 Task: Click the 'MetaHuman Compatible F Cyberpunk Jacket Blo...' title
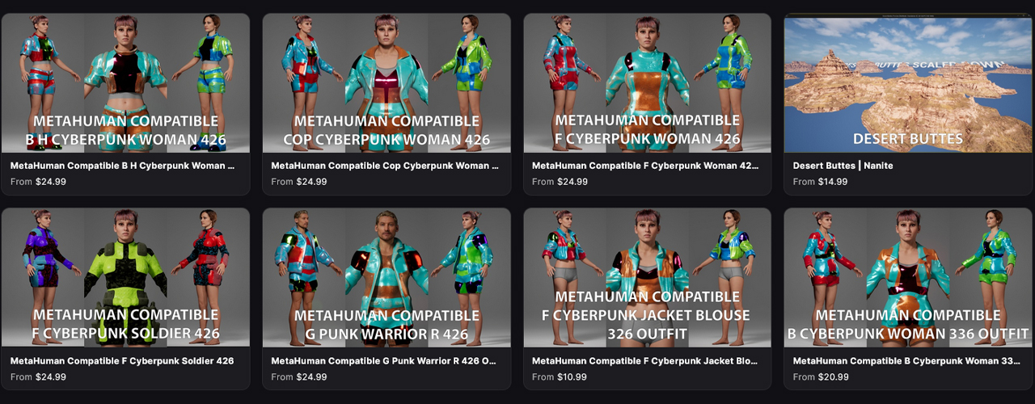pos(645,360)
